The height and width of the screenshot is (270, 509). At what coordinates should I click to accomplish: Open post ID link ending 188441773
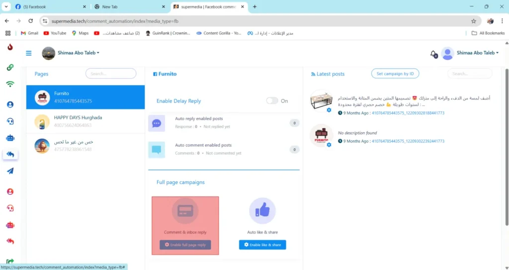click(408, 113)
